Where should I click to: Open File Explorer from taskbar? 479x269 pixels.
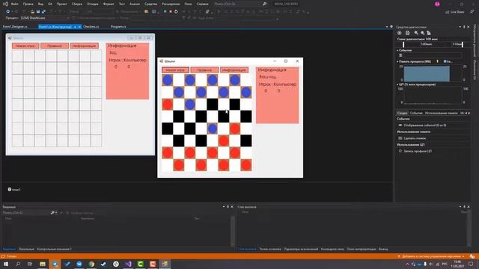43,264
